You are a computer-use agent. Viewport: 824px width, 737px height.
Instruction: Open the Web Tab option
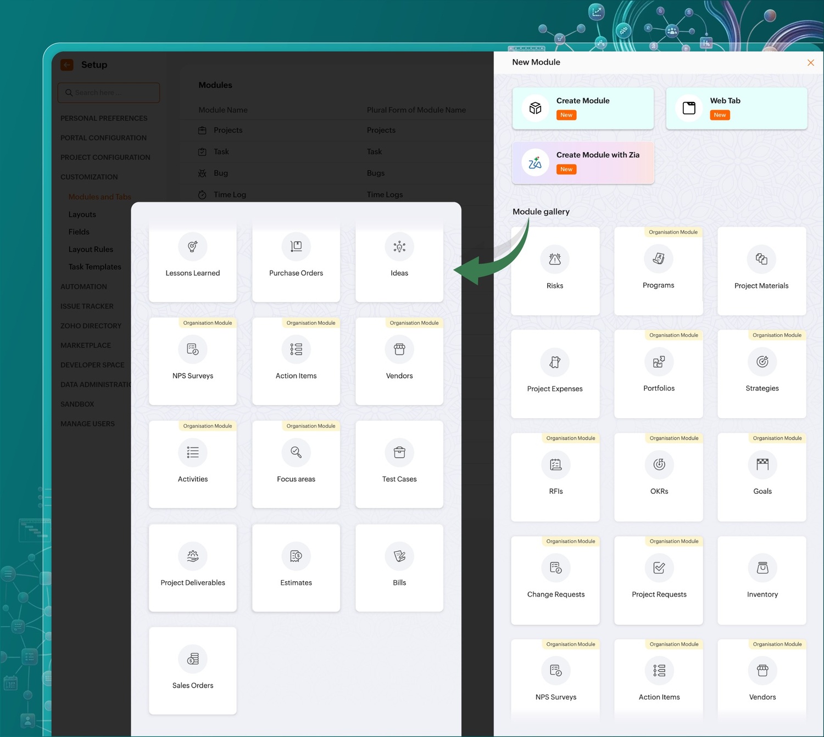pos(736,108)
